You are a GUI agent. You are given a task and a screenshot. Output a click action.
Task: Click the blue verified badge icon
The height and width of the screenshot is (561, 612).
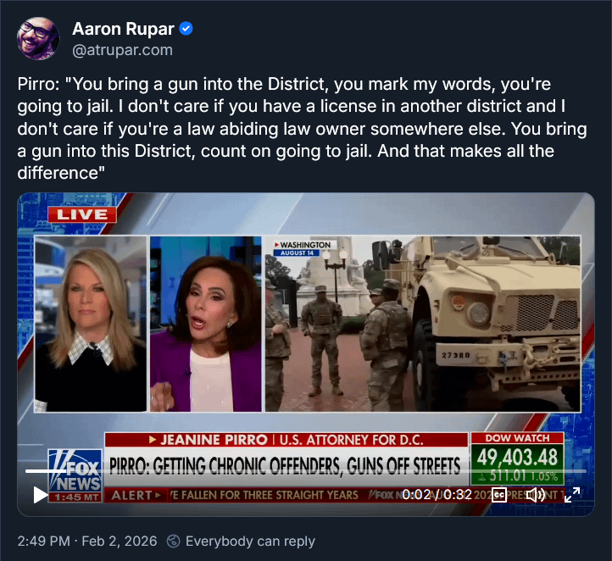tap(186, 29)
